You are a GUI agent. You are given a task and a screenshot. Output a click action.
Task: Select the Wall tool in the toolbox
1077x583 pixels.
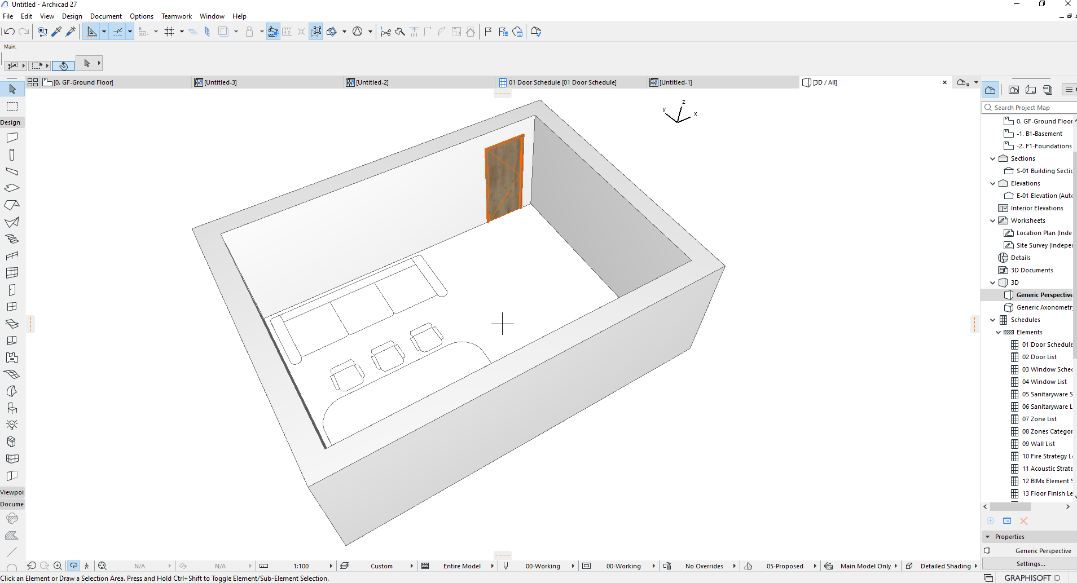click(12, 137)
